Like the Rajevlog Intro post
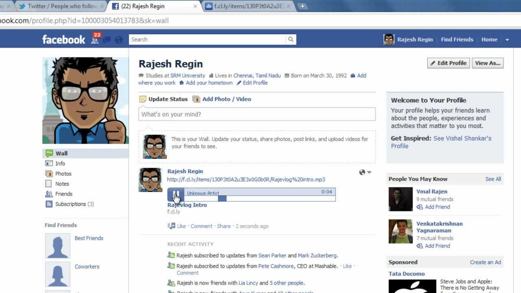 (182, 226)
